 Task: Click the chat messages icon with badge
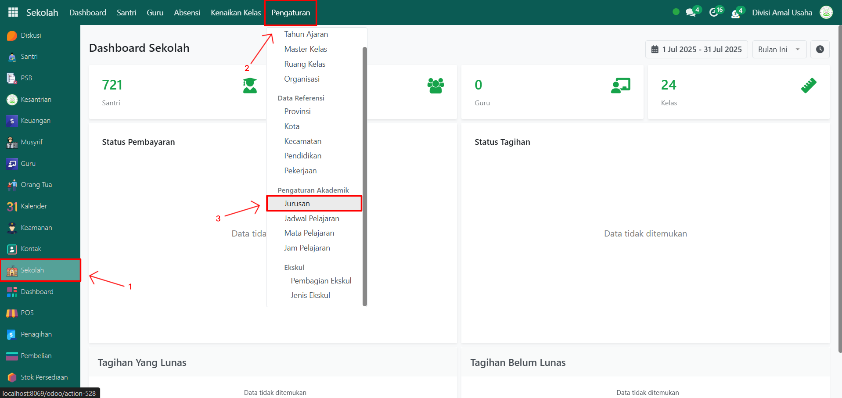tap(691, 12)
